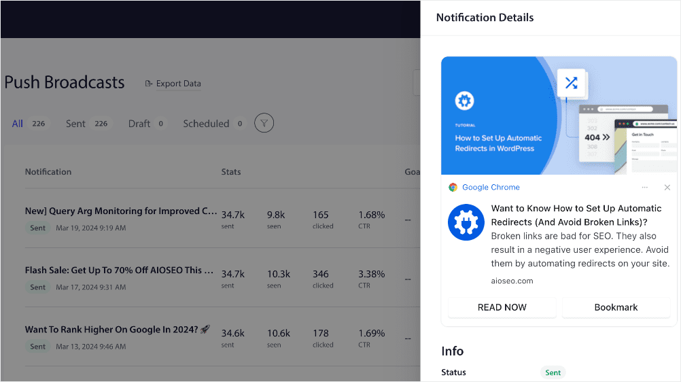Click the Bookmark button
This screenshot has height=382, width=681.
point(616,307)
